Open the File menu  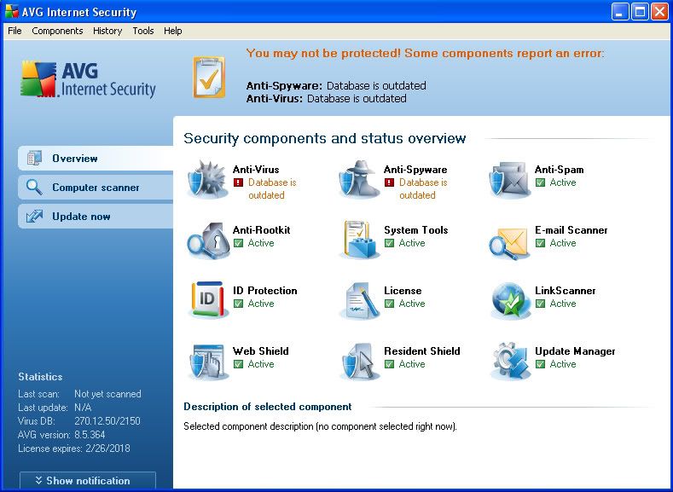[15, 31]
